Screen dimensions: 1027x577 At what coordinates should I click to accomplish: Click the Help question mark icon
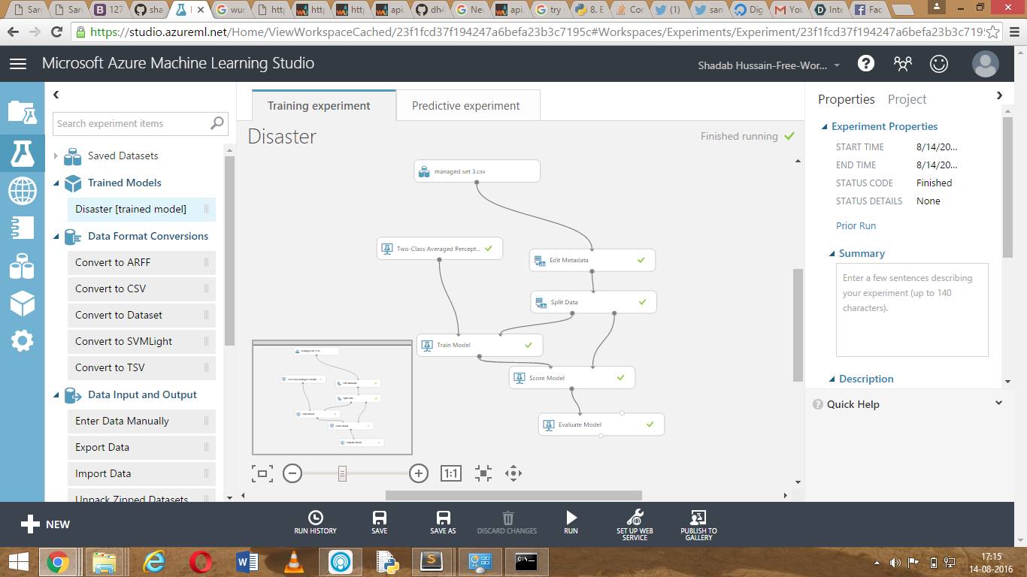point(866,64)
